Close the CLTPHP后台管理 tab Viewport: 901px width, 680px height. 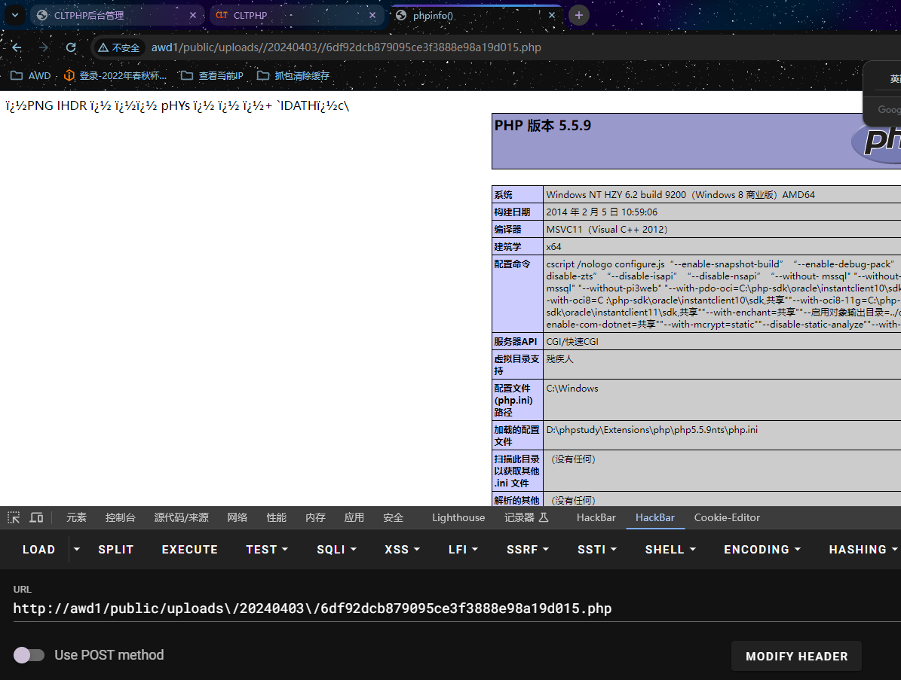point(193,16)
